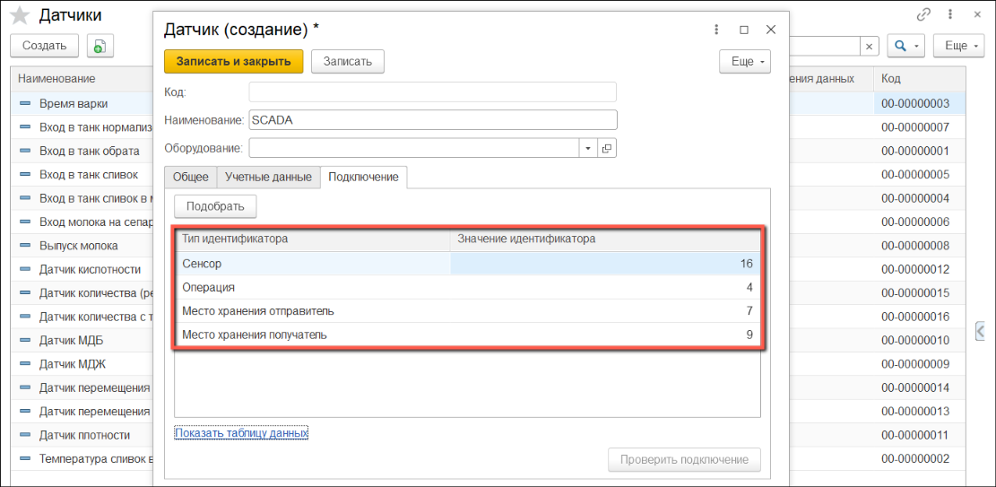Open the magnifier search dropdown
Viewport: 996px width, 487px height.
pyautogui.click(x=905, y=46)
